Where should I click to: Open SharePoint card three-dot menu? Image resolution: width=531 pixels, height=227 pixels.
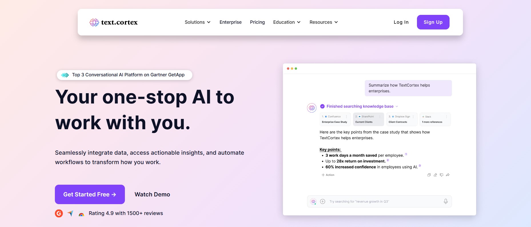(380, 117)
